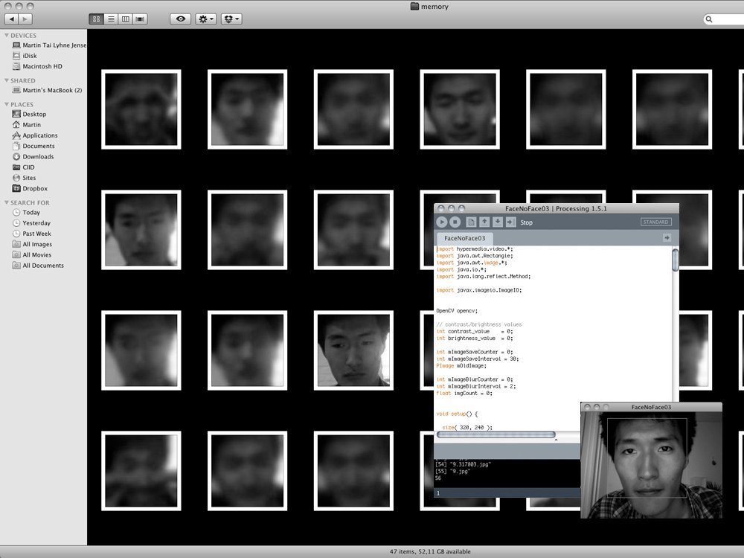Click the Stop button in Processing
744x558 pixels.
pyautogui.click(x=455, y=222)
